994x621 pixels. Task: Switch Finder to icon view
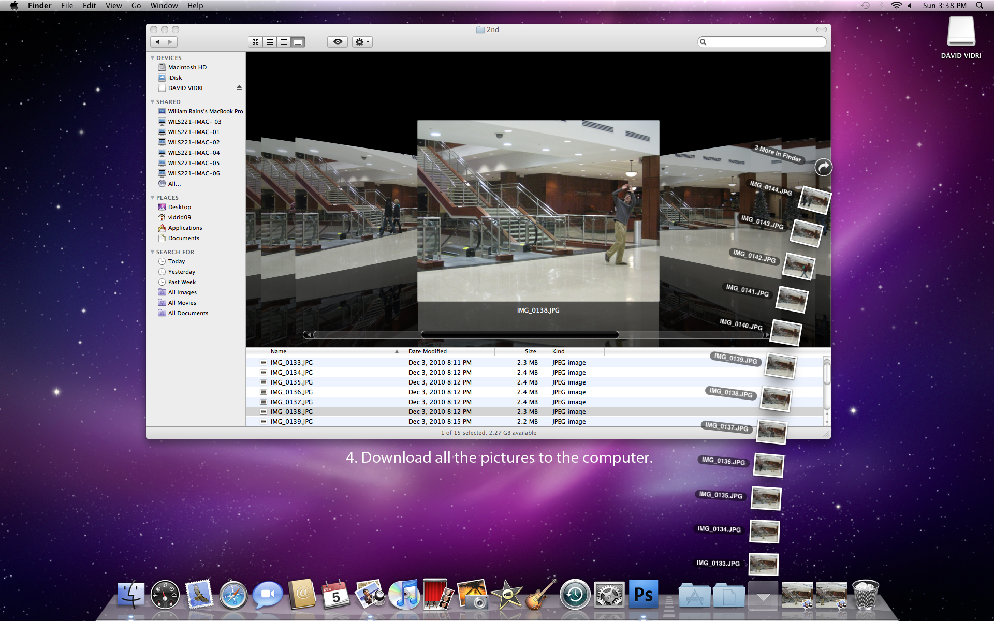255,42
